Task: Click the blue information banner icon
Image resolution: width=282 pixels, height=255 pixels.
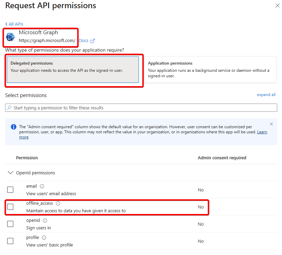Action: (x=14, y=127)
